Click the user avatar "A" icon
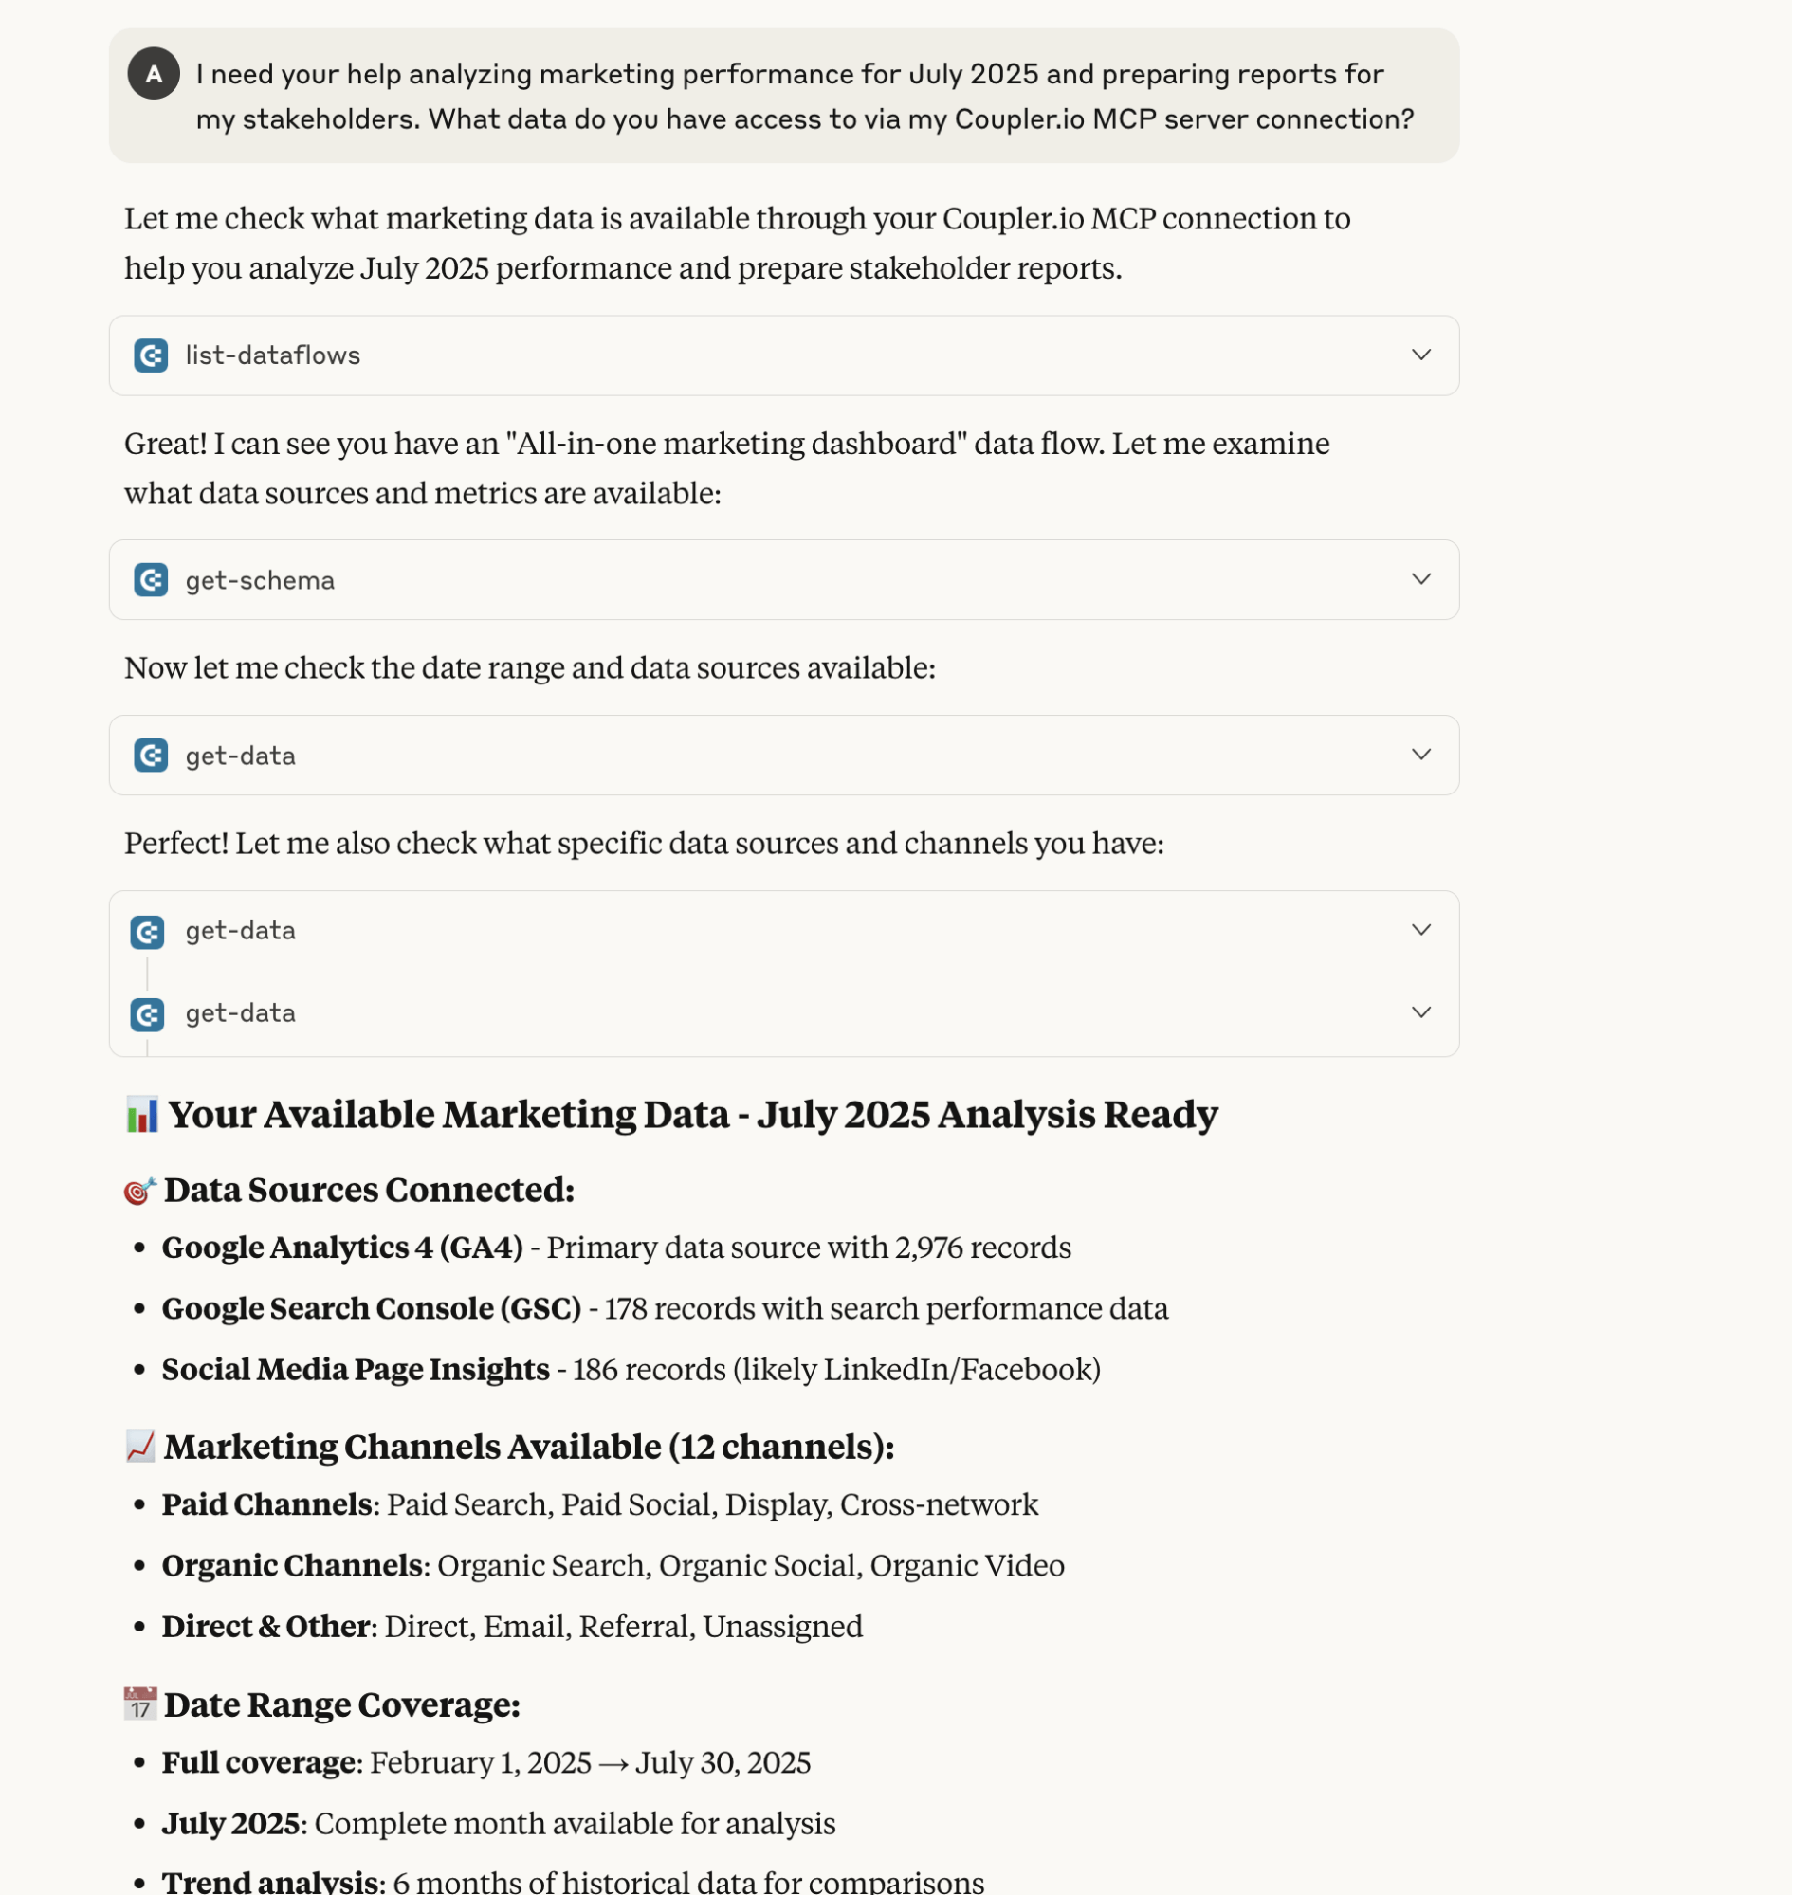The width and height of the screenshot is (1793, 1895). [153, 74]
